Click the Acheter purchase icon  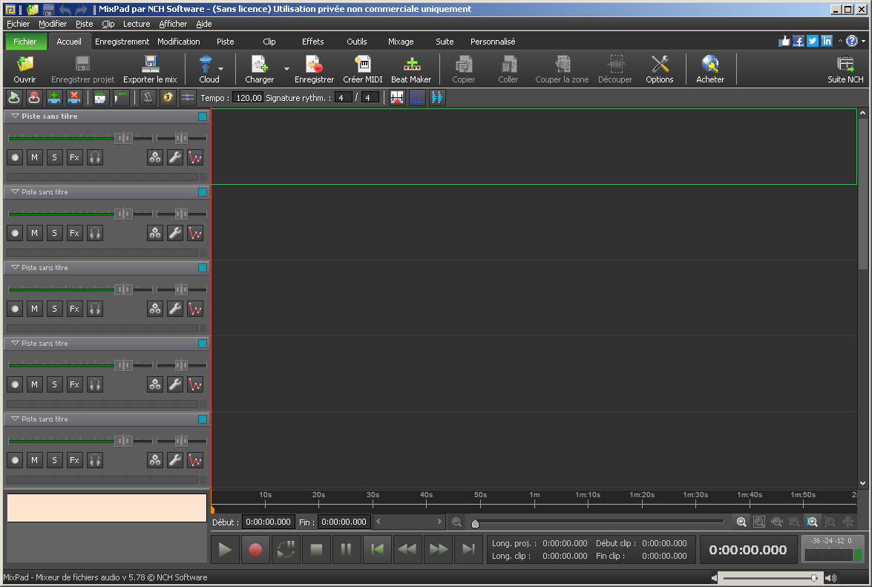pos(710,65)
